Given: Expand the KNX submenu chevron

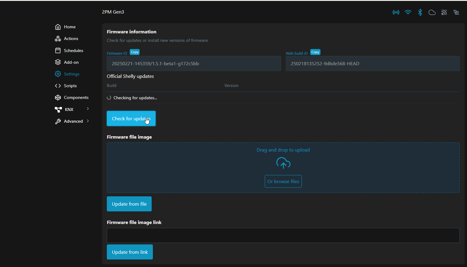Looking at the screenshot, I should click(x=88, y=109).
